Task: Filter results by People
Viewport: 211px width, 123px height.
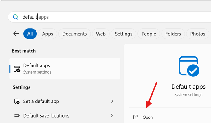Action: pyautogui.click(x=149, y=34)
